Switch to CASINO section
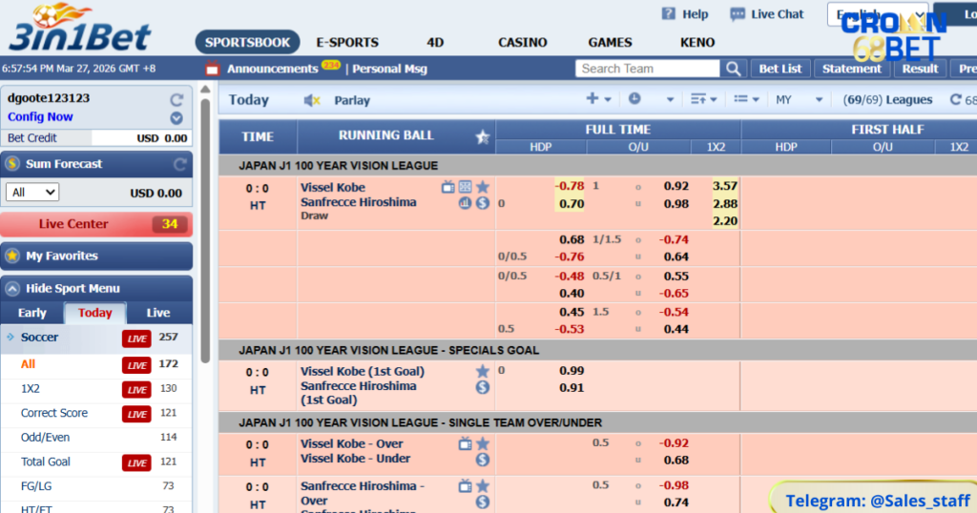 (522, 42)
